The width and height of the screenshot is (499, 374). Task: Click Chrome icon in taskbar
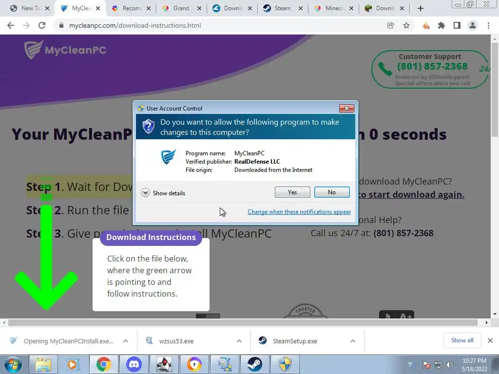pos(103,364)
